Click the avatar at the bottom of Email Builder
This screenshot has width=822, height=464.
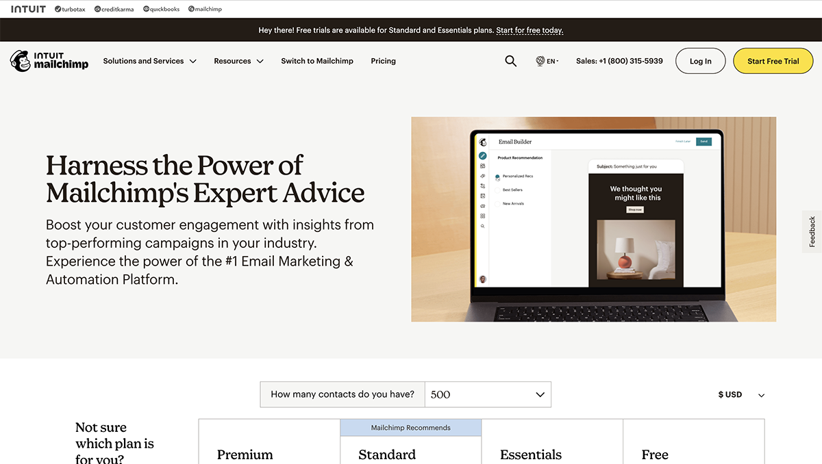point(482,279)
